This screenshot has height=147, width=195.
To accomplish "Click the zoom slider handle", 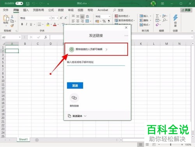I will pyautogui.click(x=170, y=145).
